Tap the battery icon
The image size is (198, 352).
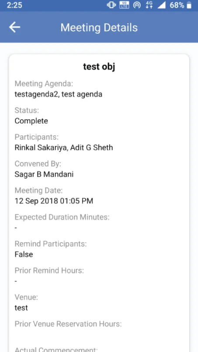pos(189,5)
